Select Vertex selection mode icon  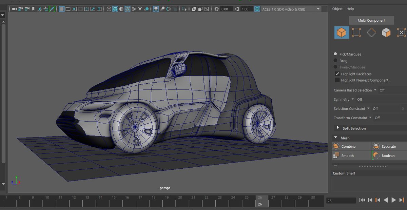coord(356,33)
